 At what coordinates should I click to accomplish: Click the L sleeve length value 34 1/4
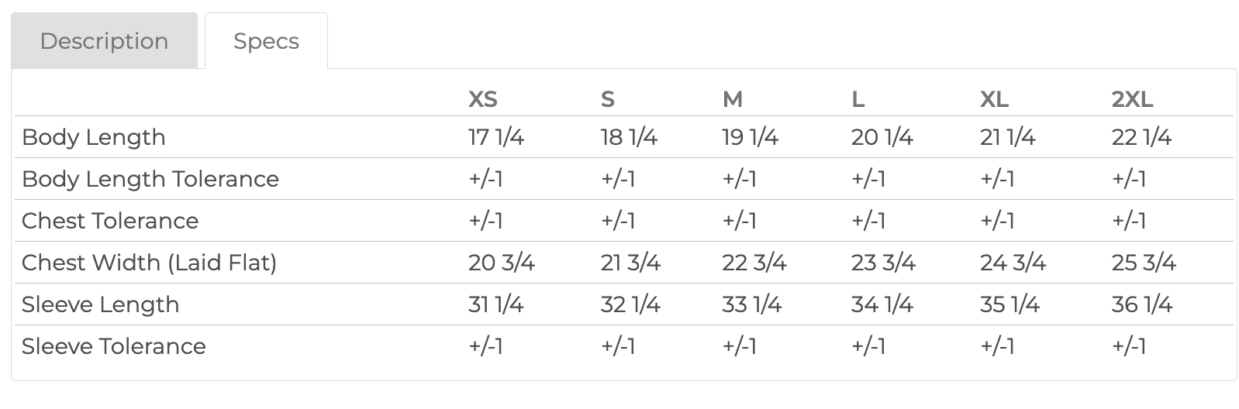coord(882,304)
